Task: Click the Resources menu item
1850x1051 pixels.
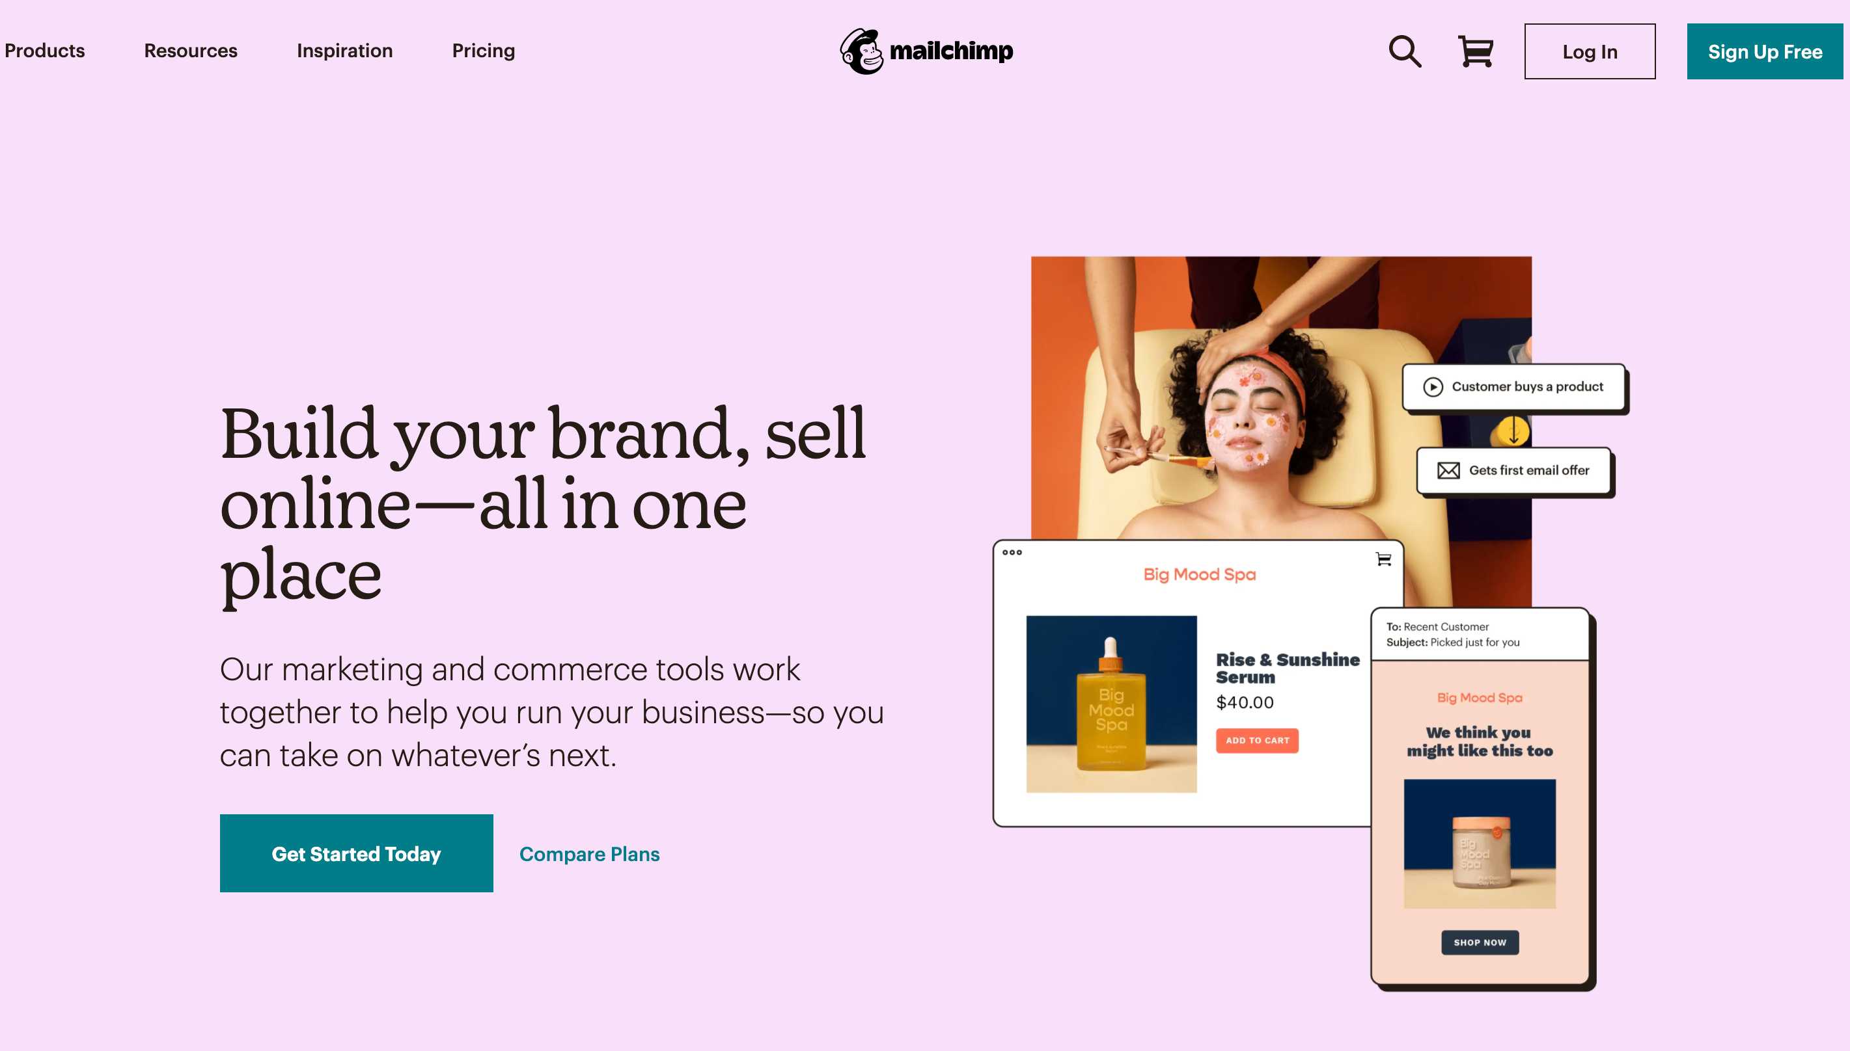Action: tap(191, 51)
